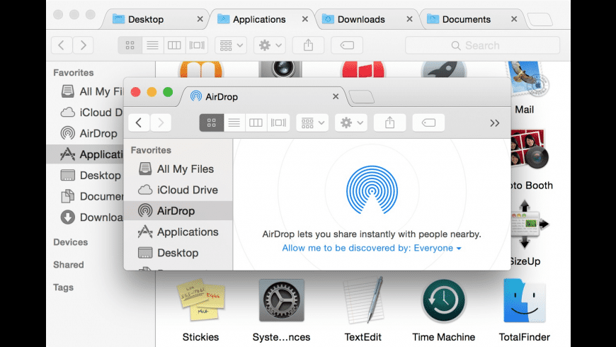Select All My Files in AirDrop window sidebar

click(178, 169)
